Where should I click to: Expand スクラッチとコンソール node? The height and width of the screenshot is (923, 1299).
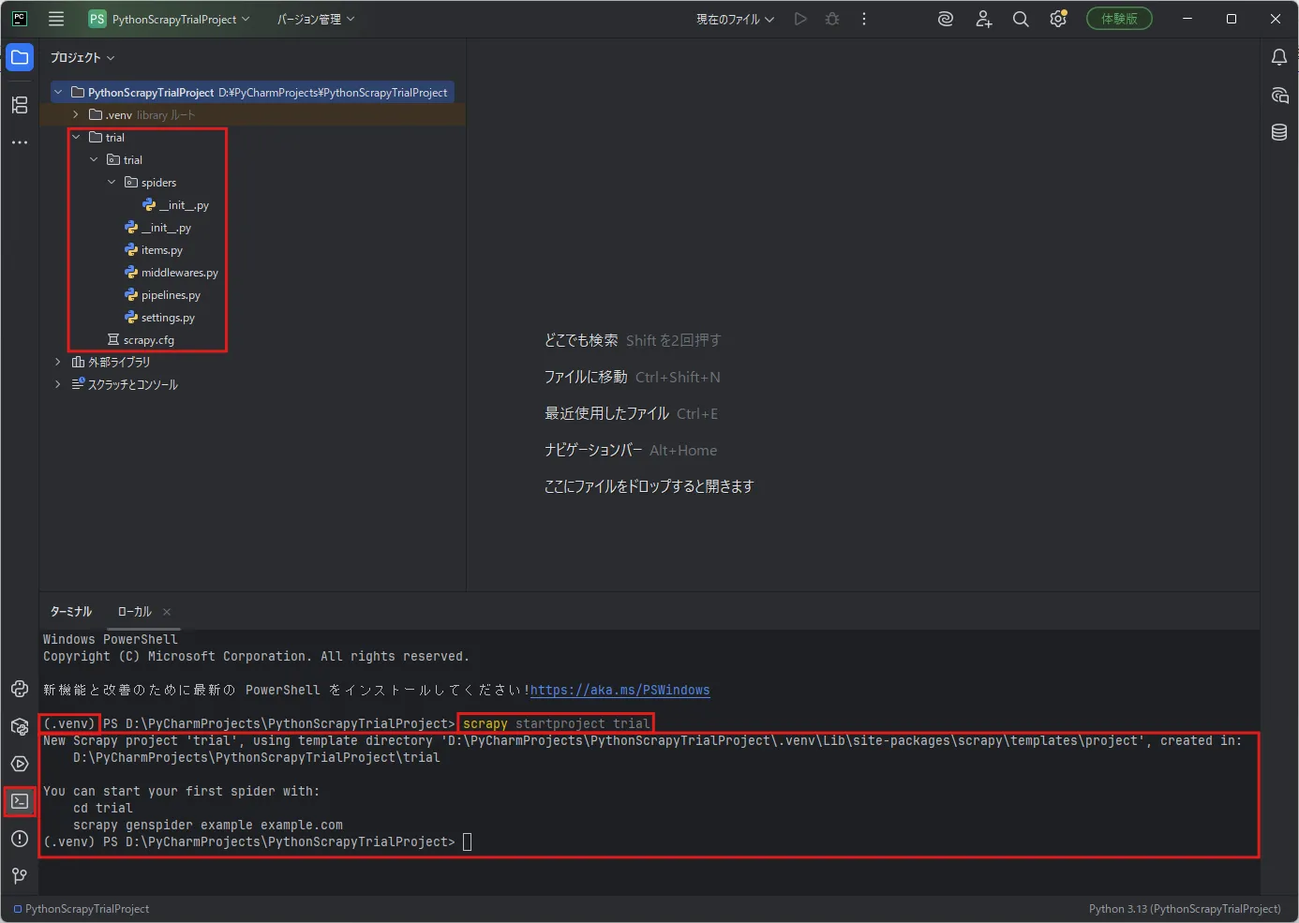(58, 384)
